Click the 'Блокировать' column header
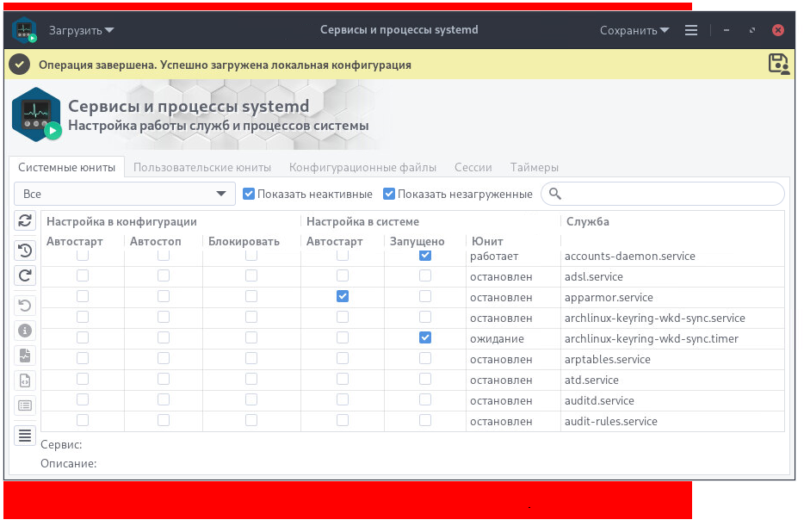 pyautogui.click(x=244, y=241)
